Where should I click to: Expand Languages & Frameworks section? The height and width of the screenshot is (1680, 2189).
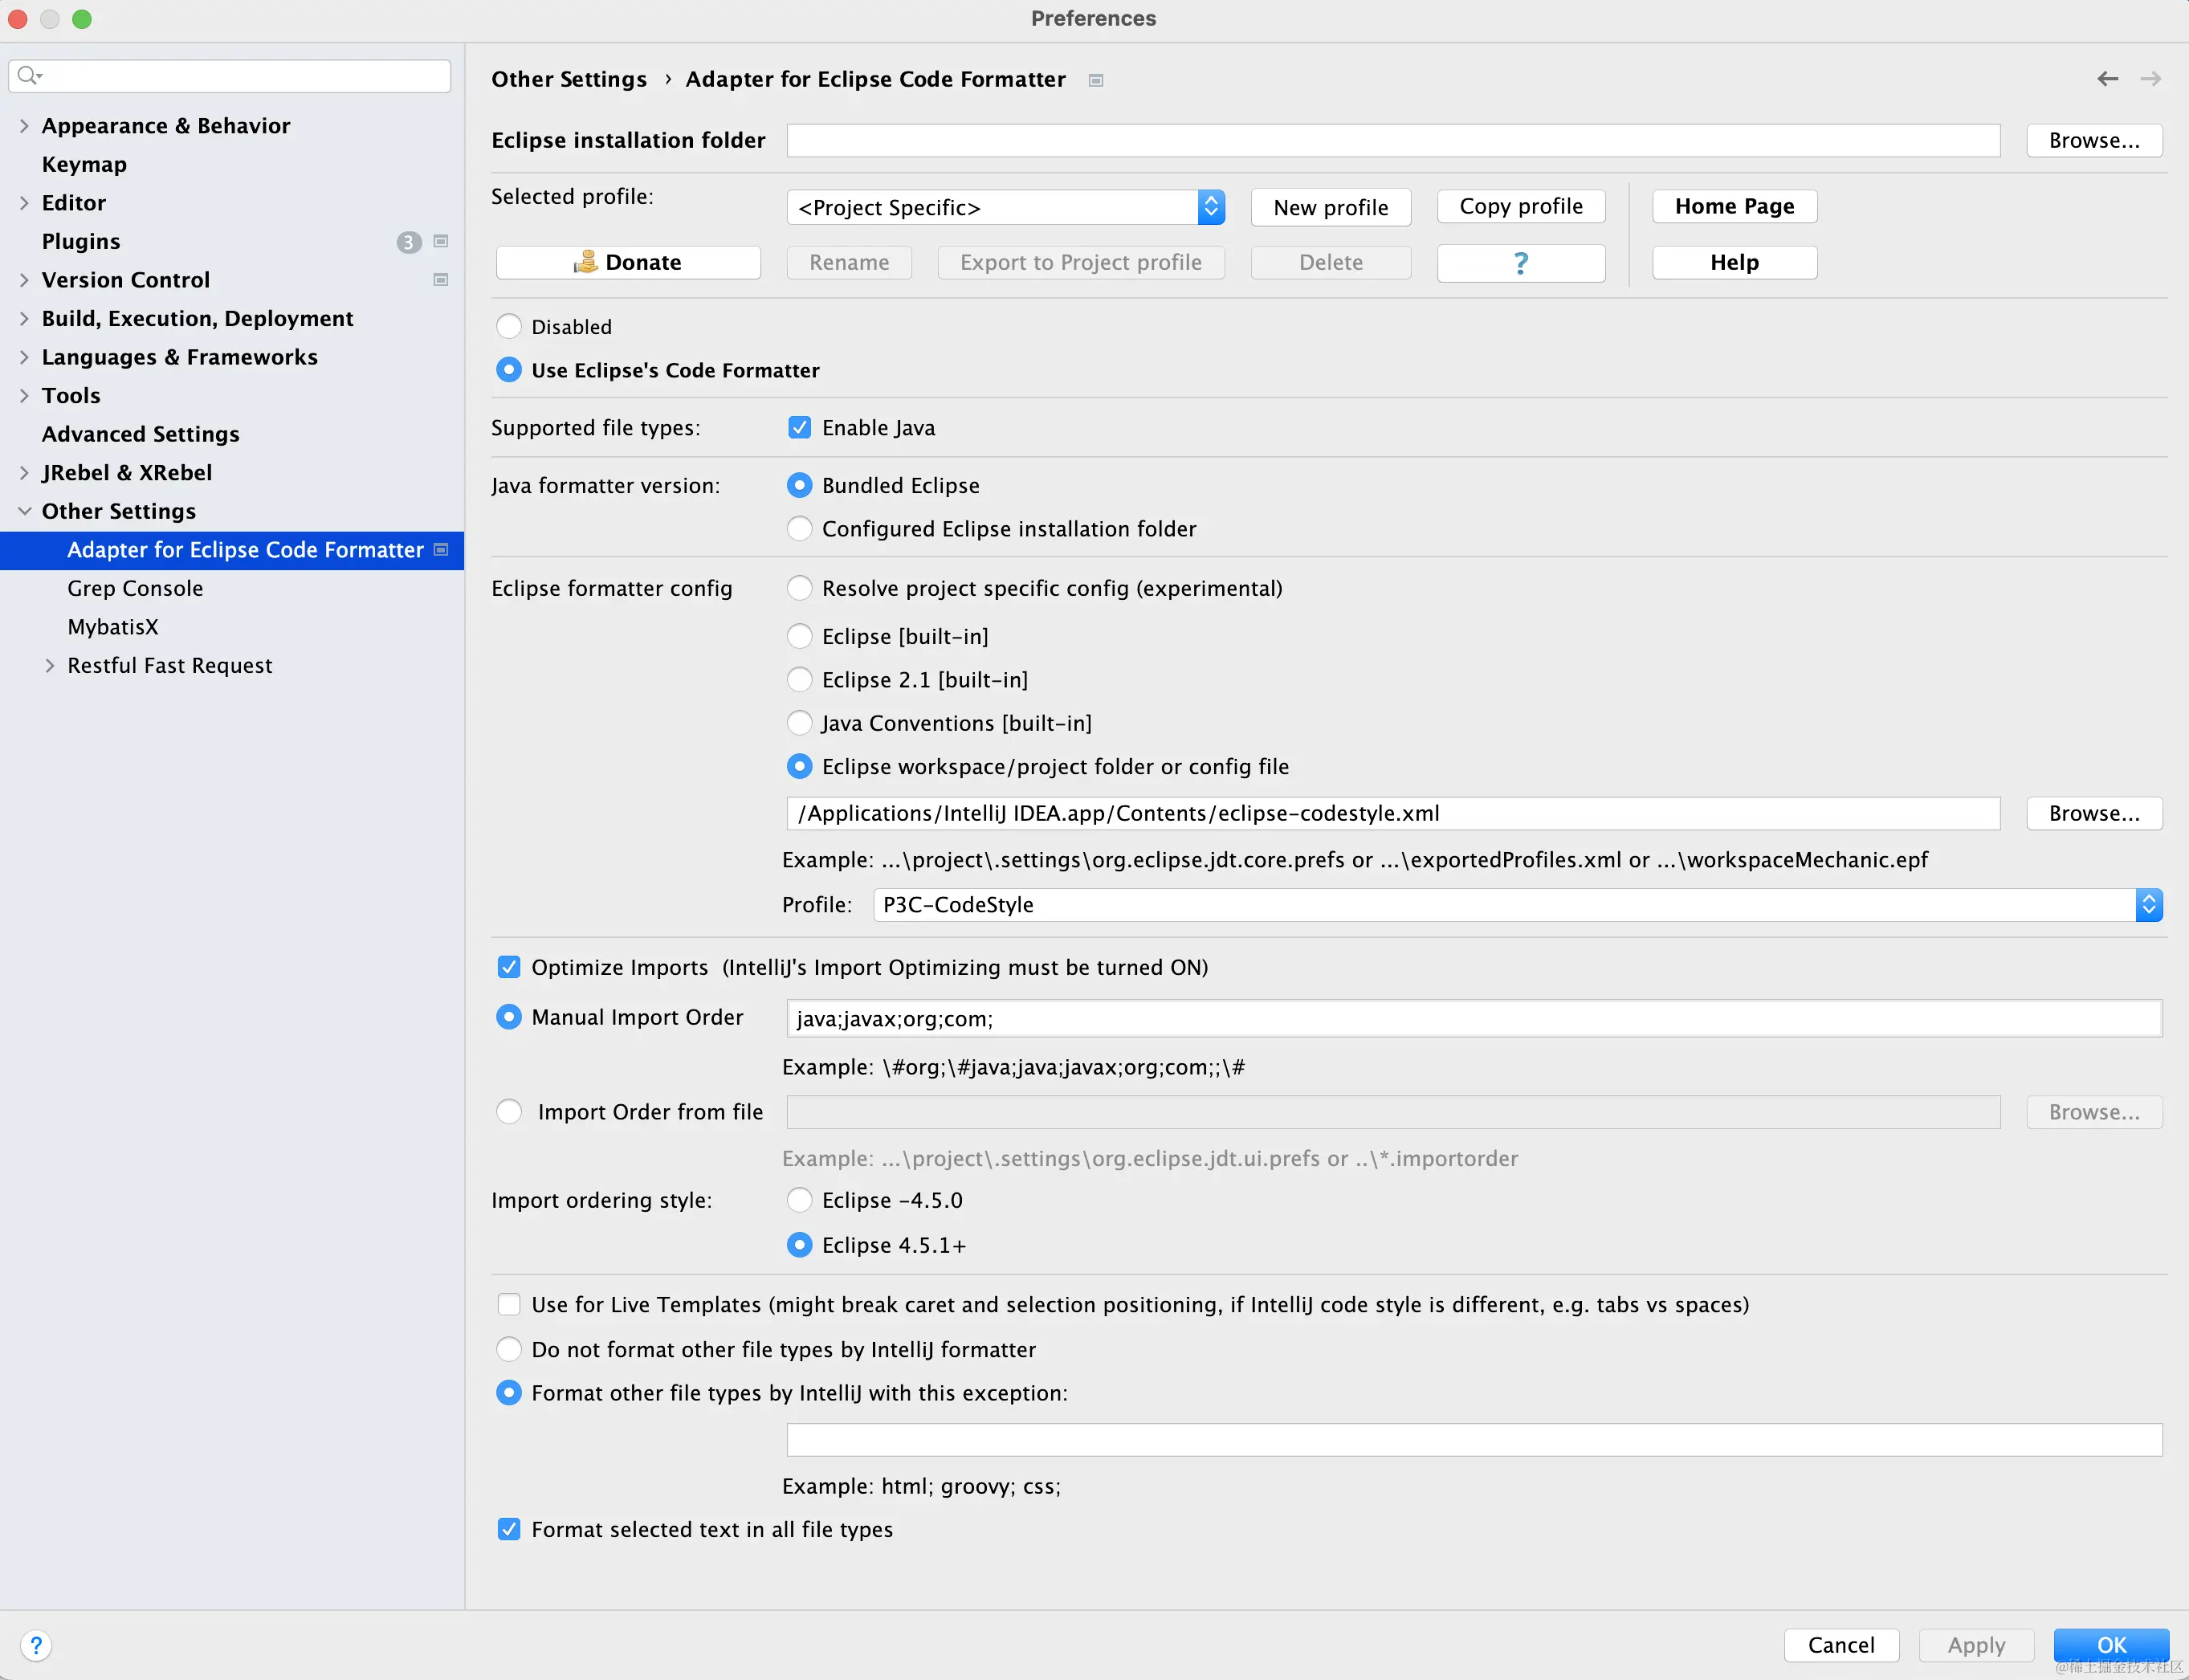[24, 357]
